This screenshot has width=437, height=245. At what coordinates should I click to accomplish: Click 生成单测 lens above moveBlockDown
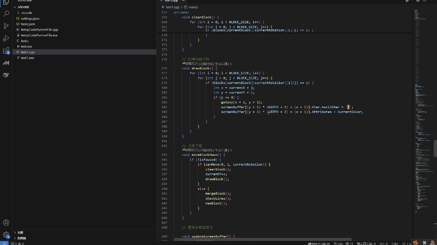coord(221,150)
